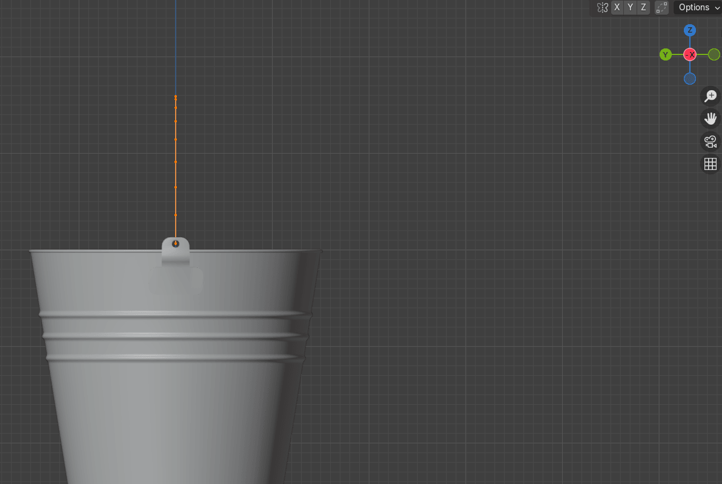This screenshot has height=484, width=722.
Task: Select the topmost orange vertex on wire
Action: 176,97
